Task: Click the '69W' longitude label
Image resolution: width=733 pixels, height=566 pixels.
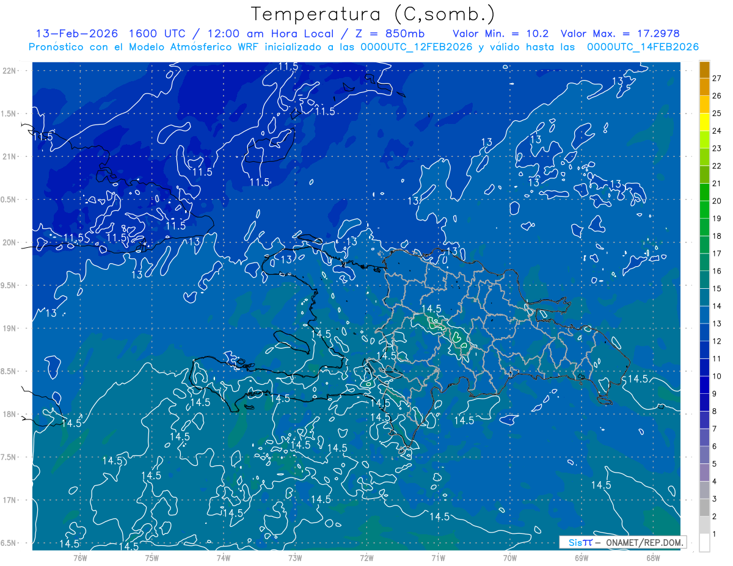Action: 582,557
